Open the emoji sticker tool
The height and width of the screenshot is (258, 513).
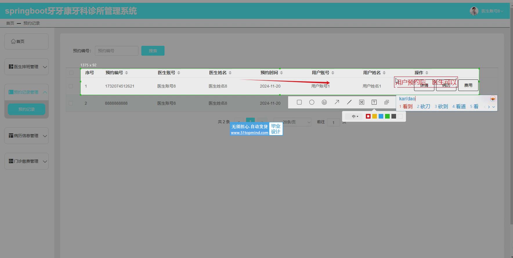click(324, 102)
